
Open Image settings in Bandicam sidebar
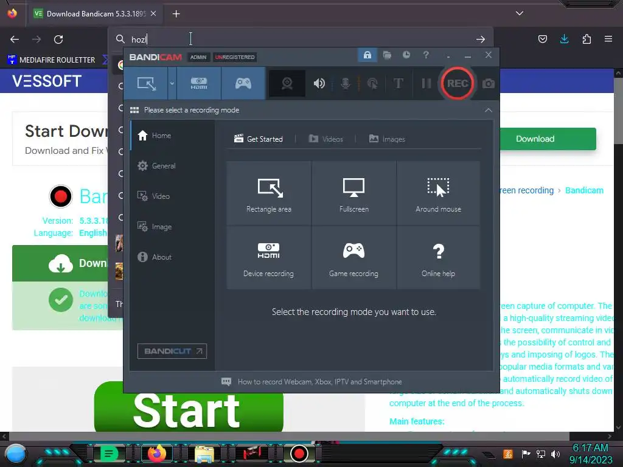point(172,227)
